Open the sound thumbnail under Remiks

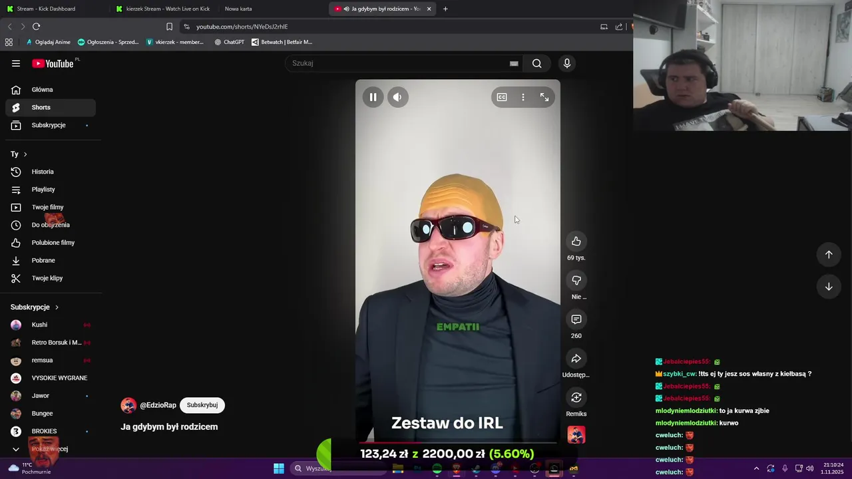pos(576,435)
